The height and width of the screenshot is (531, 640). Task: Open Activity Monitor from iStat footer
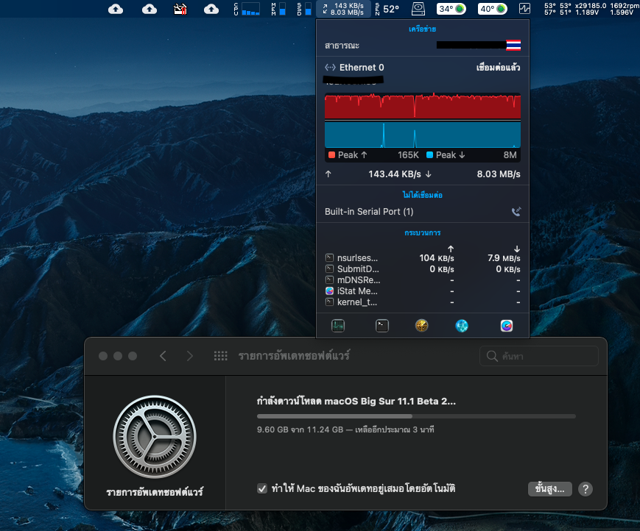click(x=338, y=326)
